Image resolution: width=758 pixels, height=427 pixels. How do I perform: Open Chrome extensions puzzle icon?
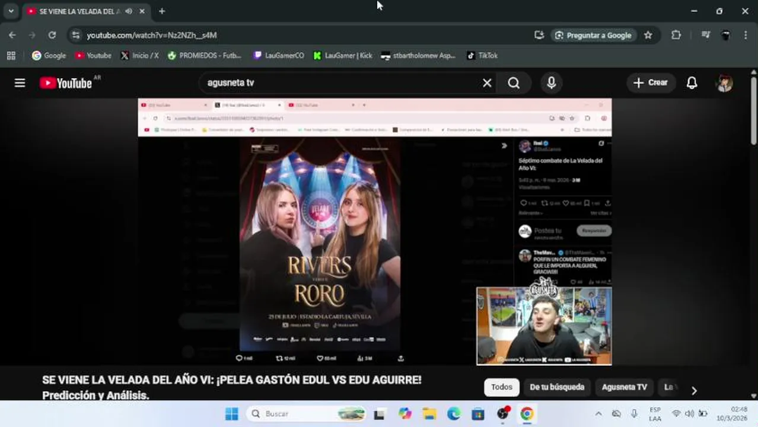(x=676, y=35)
